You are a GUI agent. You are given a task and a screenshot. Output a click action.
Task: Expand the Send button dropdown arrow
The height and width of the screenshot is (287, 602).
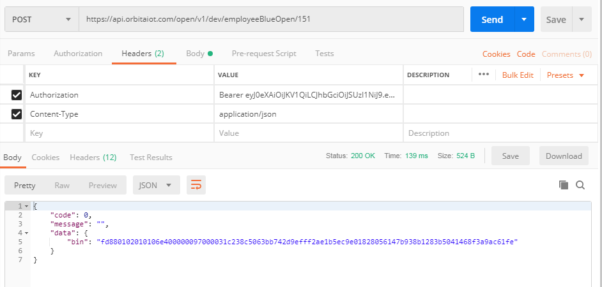coord(524,20)
